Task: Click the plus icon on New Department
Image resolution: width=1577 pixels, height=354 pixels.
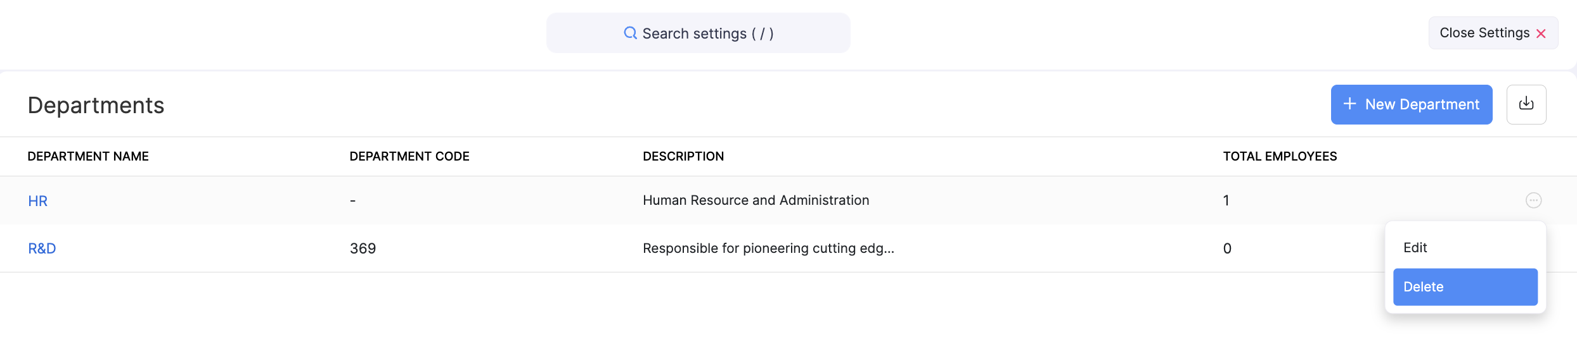Action: tap(1350, 104)
